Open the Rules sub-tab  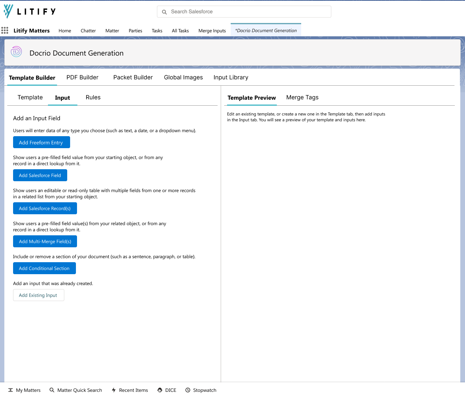[93, 97]
